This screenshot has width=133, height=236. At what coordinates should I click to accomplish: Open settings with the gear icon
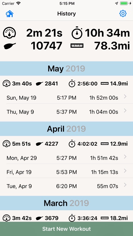[x=123, y=14]
